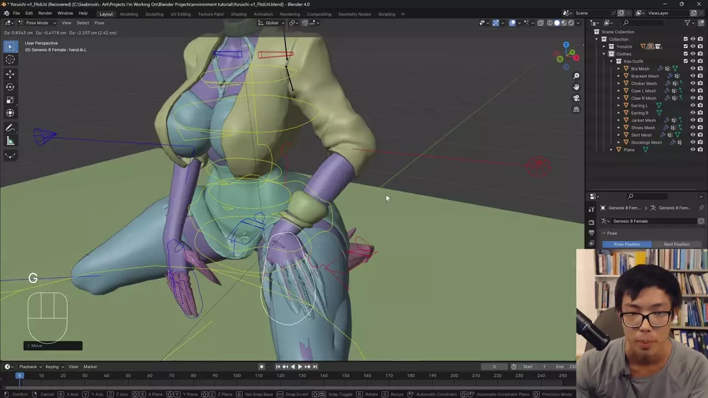The width and height of the screenshot is (708, 398).
Task: Select the Measure tool
Action: (10, 142)
